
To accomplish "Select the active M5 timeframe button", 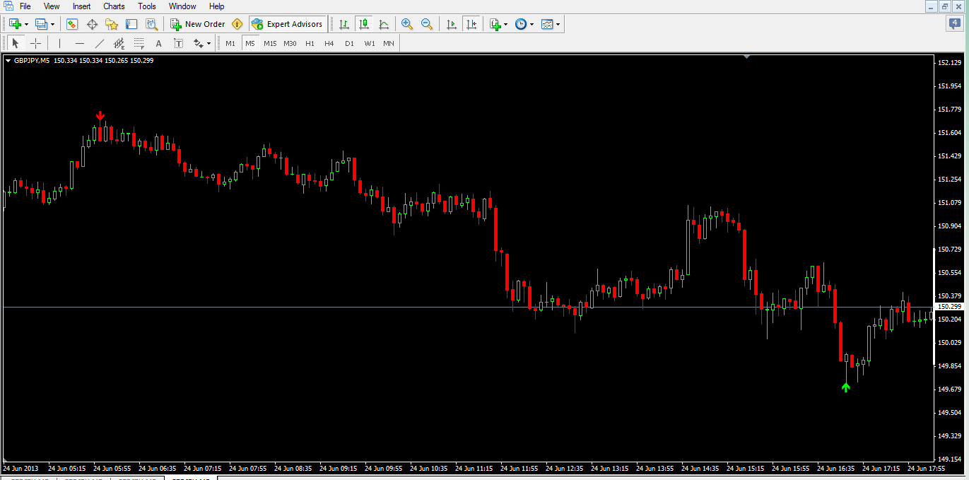I will click(x=250, y=43).
